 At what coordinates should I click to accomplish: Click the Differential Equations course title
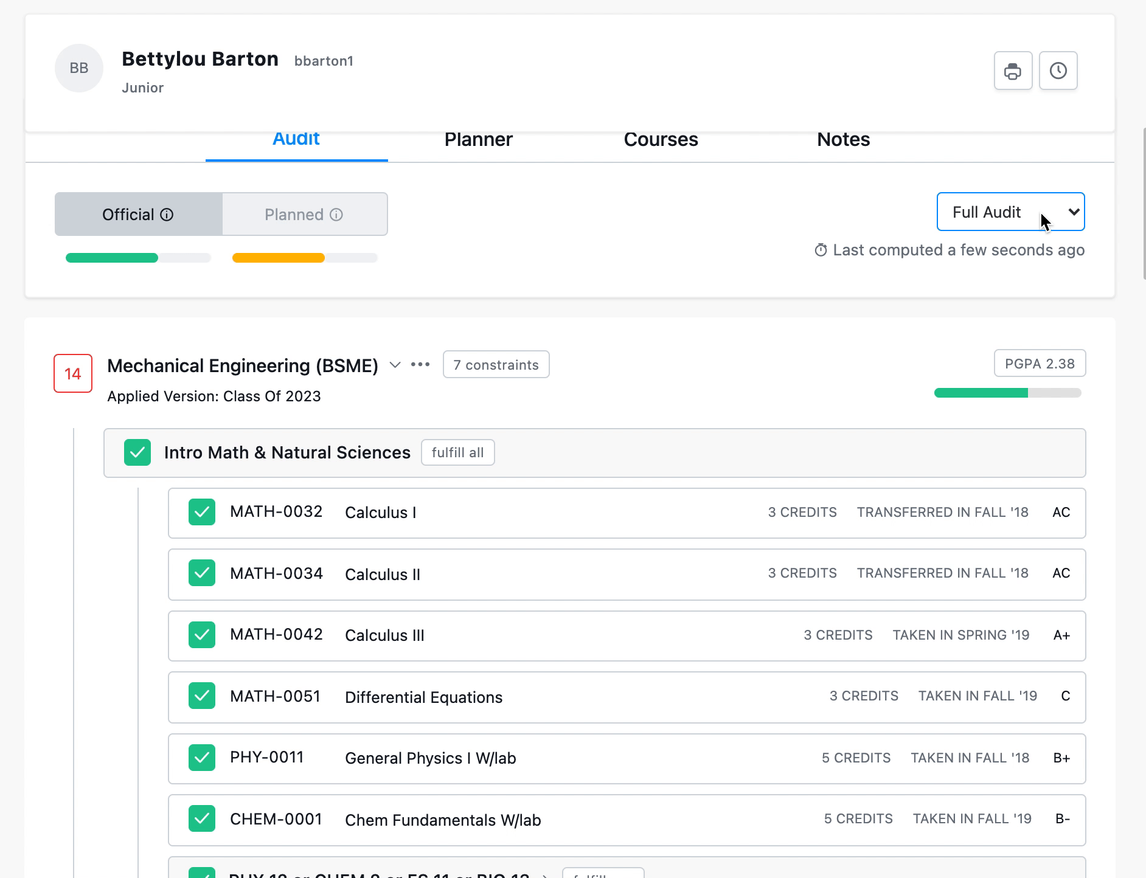[x=424, y=697]
